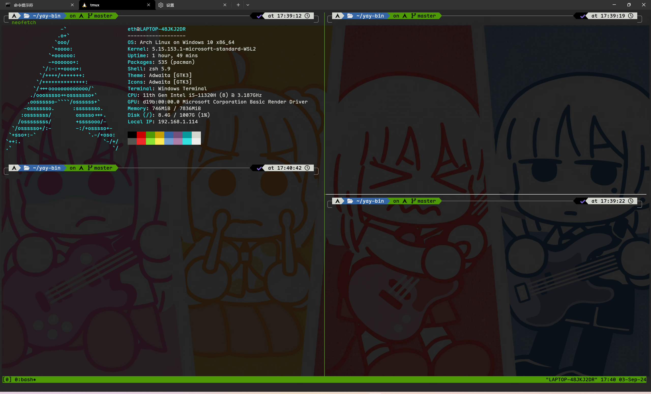Click the '17:40 03-Sep-24' tmux status clock

[624, 380]
